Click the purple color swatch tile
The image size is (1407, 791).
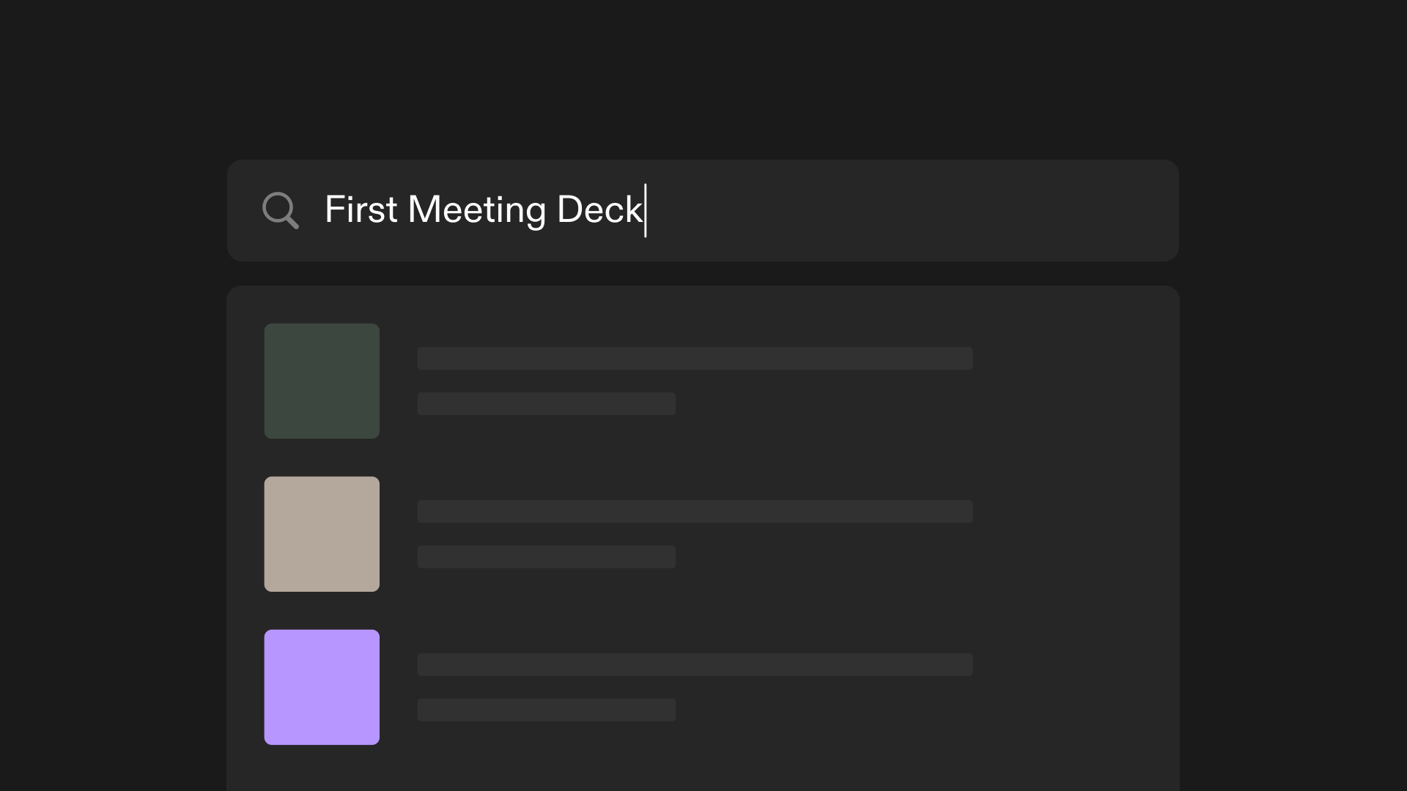tap(322, 686)
